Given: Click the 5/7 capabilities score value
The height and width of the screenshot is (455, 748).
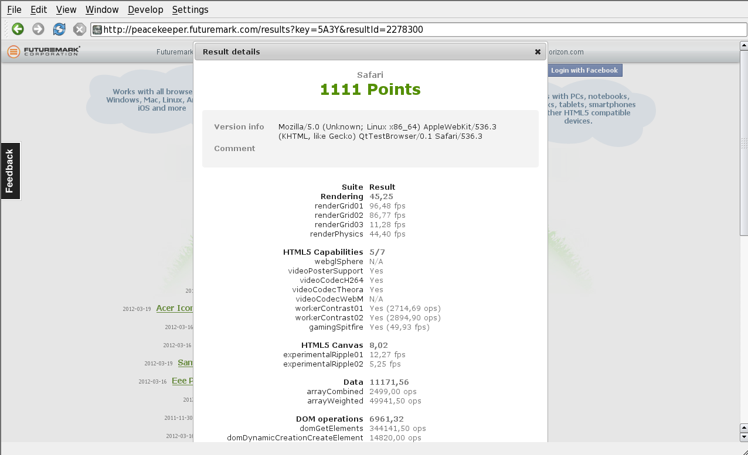Looking at the screenshot, I should point(377,252).
